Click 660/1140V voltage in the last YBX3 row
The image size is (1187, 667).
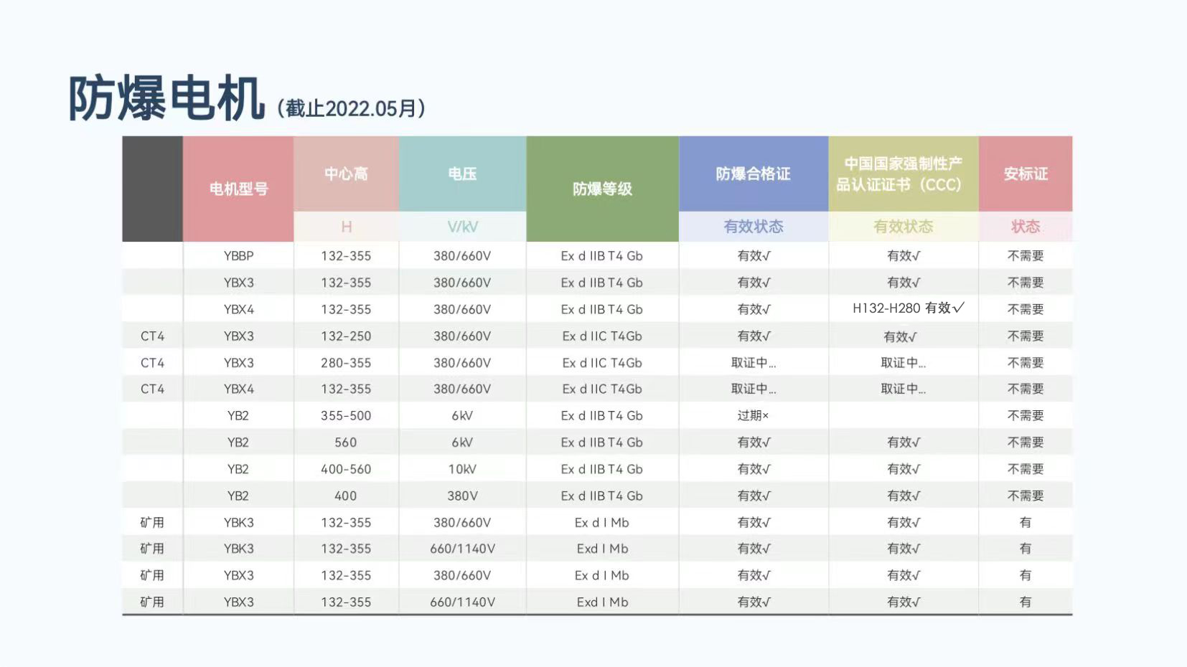(x=462, y=602)
